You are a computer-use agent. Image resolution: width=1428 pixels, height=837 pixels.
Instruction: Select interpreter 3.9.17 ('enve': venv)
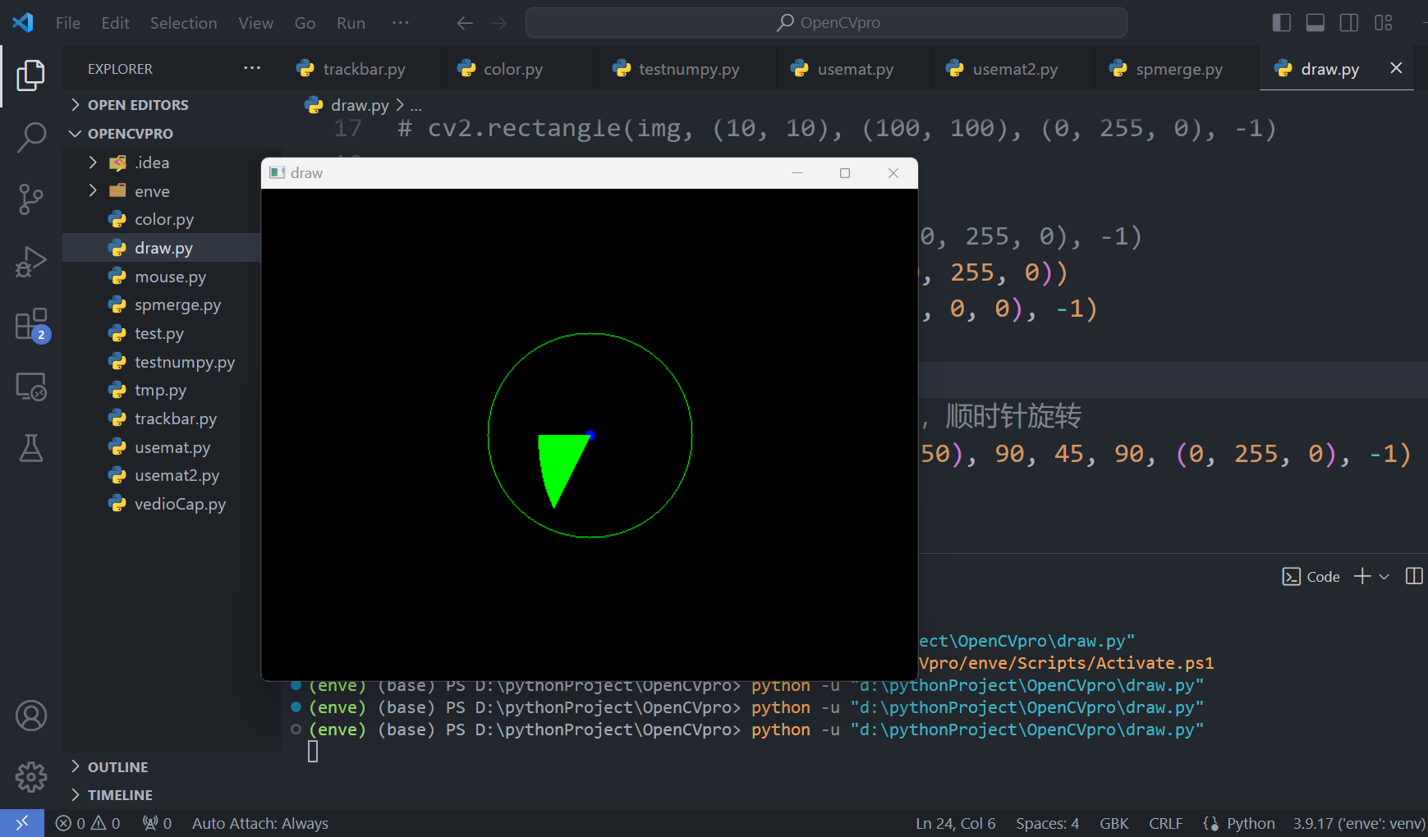tap(1358, 823)
